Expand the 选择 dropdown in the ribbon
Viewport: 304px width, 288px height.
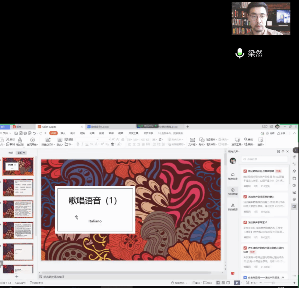click(x=261, y=145)
